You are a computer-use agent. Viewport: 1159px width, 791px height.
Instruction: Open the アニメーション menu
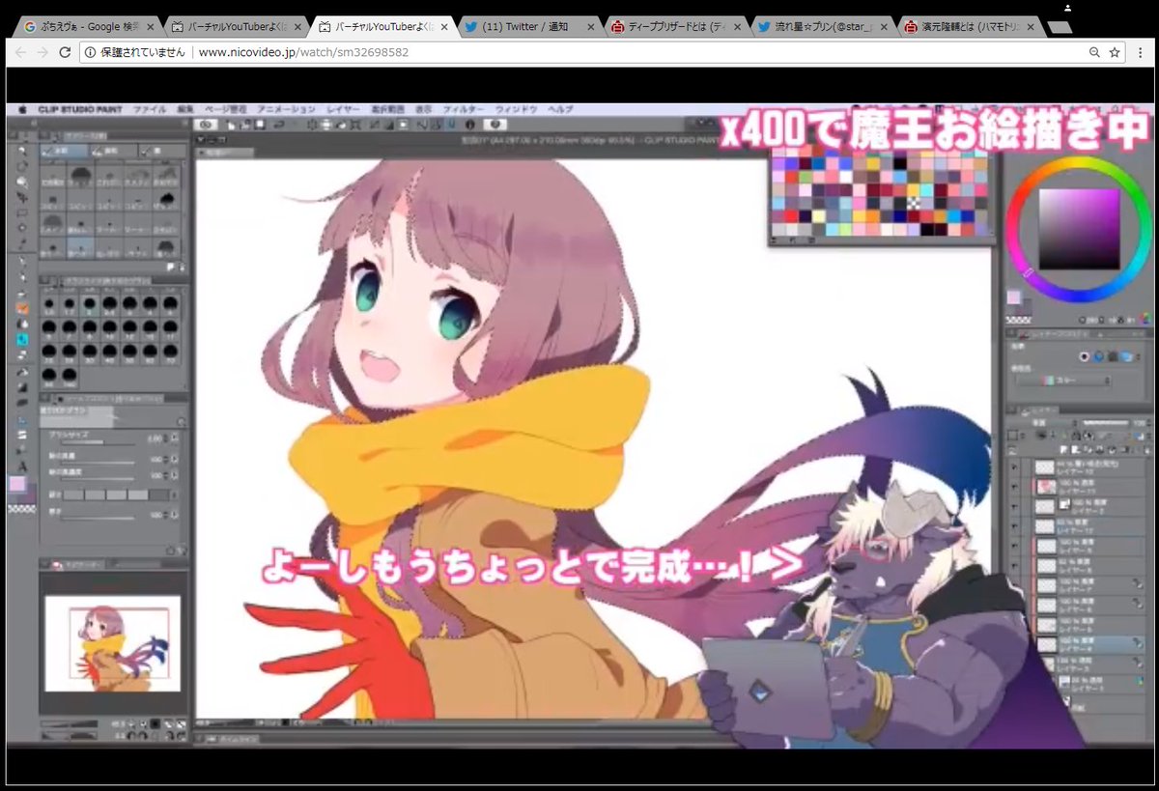(287, 110)
